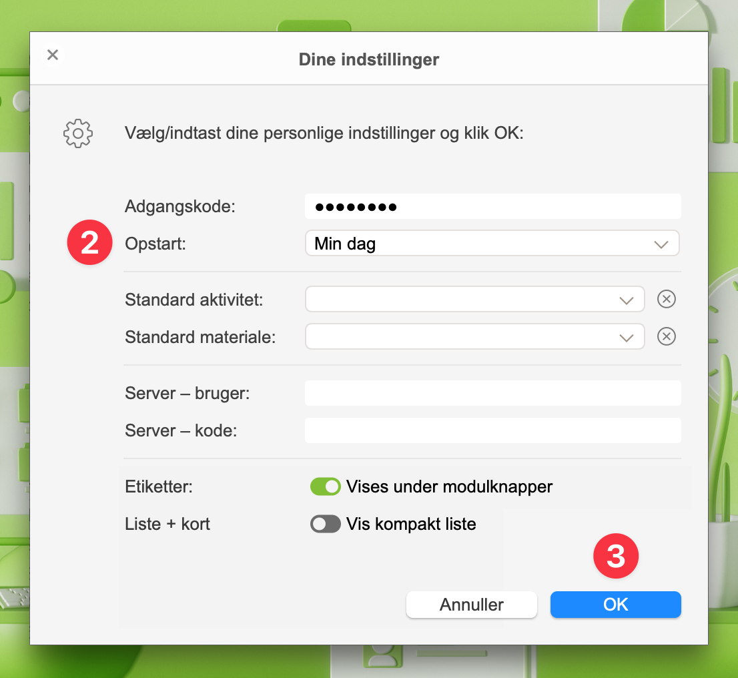Enable Vis kompakt liste toggle

point(325,524)
